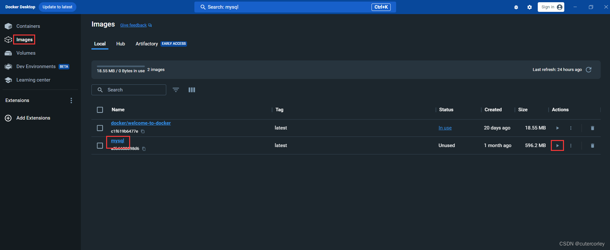Open the mysql image link

[118, 141]
